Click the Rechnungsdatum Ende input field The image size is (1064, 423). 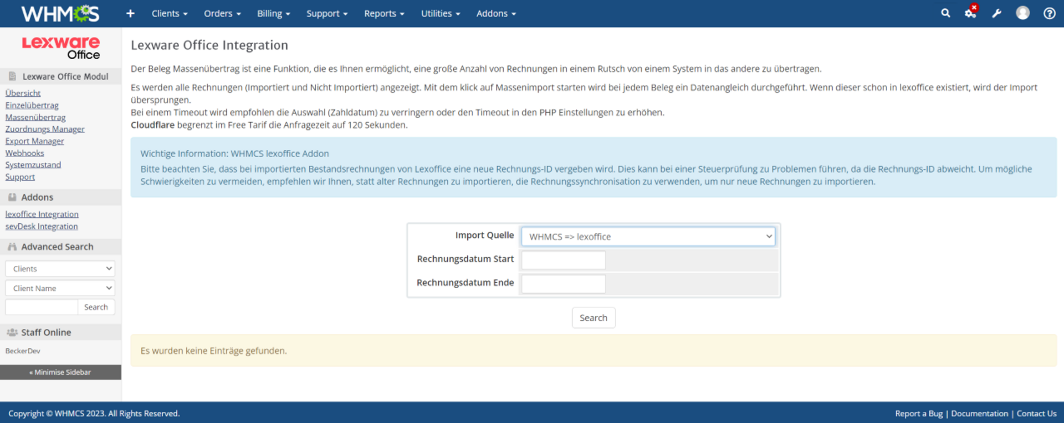pyautogui.click(x=563, y=284)
